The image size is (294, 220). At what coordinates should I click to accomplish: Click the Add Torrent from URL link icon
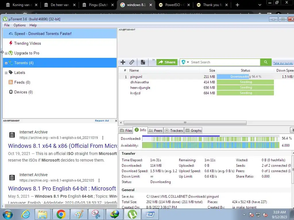(132, 62)
